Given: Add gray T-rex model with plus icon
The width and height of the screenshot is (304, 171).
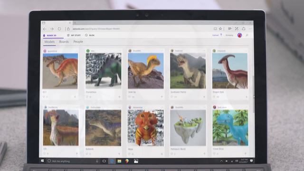Looking at the screenshot, I should [204, 96].
